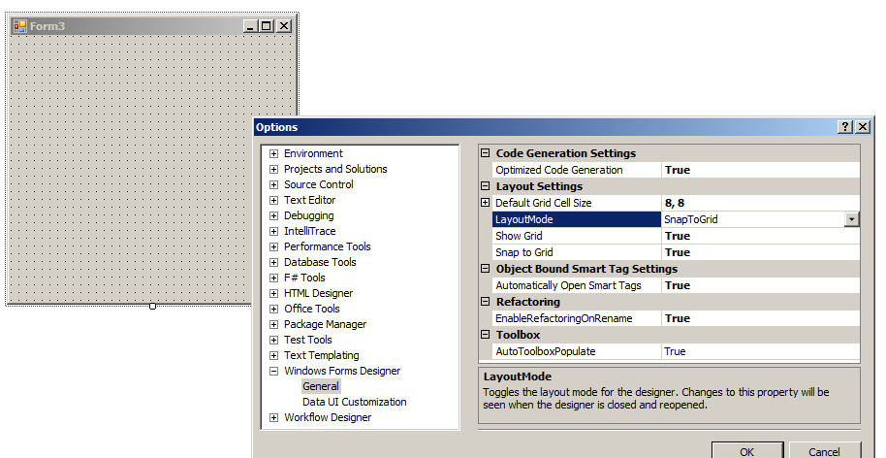
Task: Select Automatically Open Smart Tags property
Action: click(x=577, y=285)
